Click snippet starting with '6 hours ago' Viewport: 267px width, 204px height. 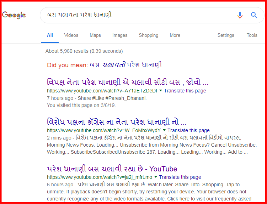(149, 192)
